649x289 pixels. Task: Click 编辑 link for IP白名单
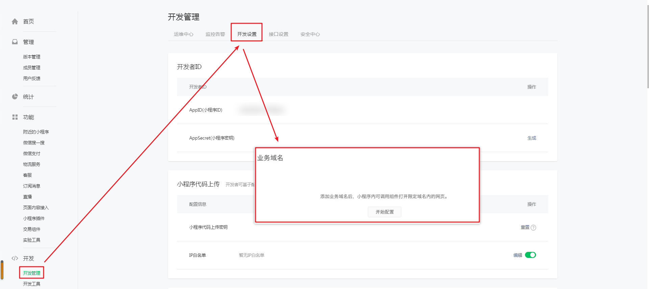(x=518, y=255)
